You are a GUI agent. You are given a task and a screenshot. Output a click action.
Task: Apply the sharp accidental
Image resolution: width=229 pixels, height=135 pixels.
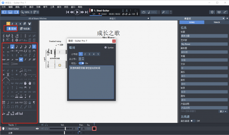click(x=17, y=55)
